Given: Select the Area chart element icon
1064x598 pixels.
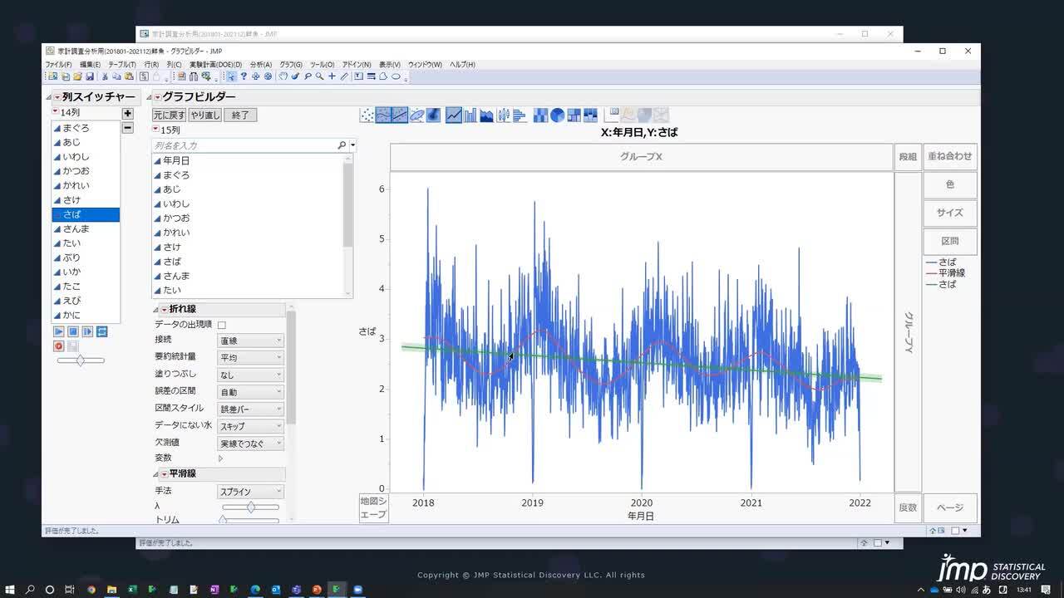Looking at the screenshot, I should click(486, 115).
